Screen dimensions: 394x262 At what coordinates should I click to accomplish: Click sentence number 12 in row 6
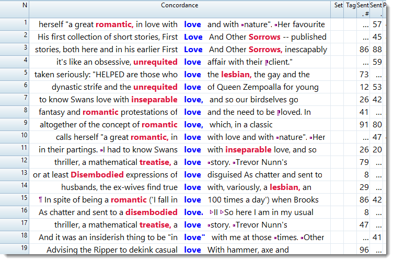point(364,87)
